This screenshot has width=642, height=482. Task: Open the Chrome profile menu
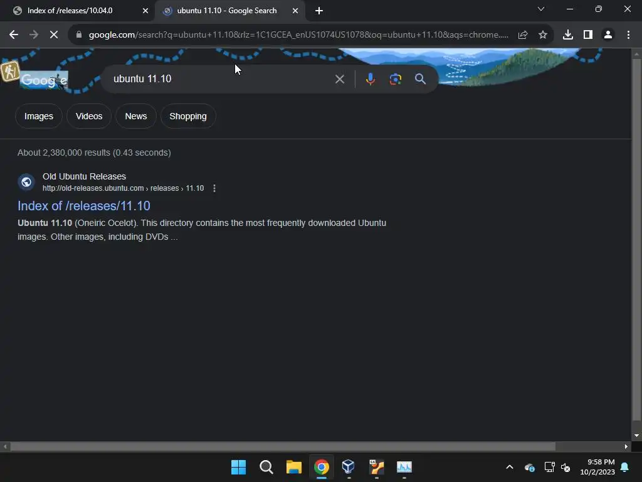608,35
